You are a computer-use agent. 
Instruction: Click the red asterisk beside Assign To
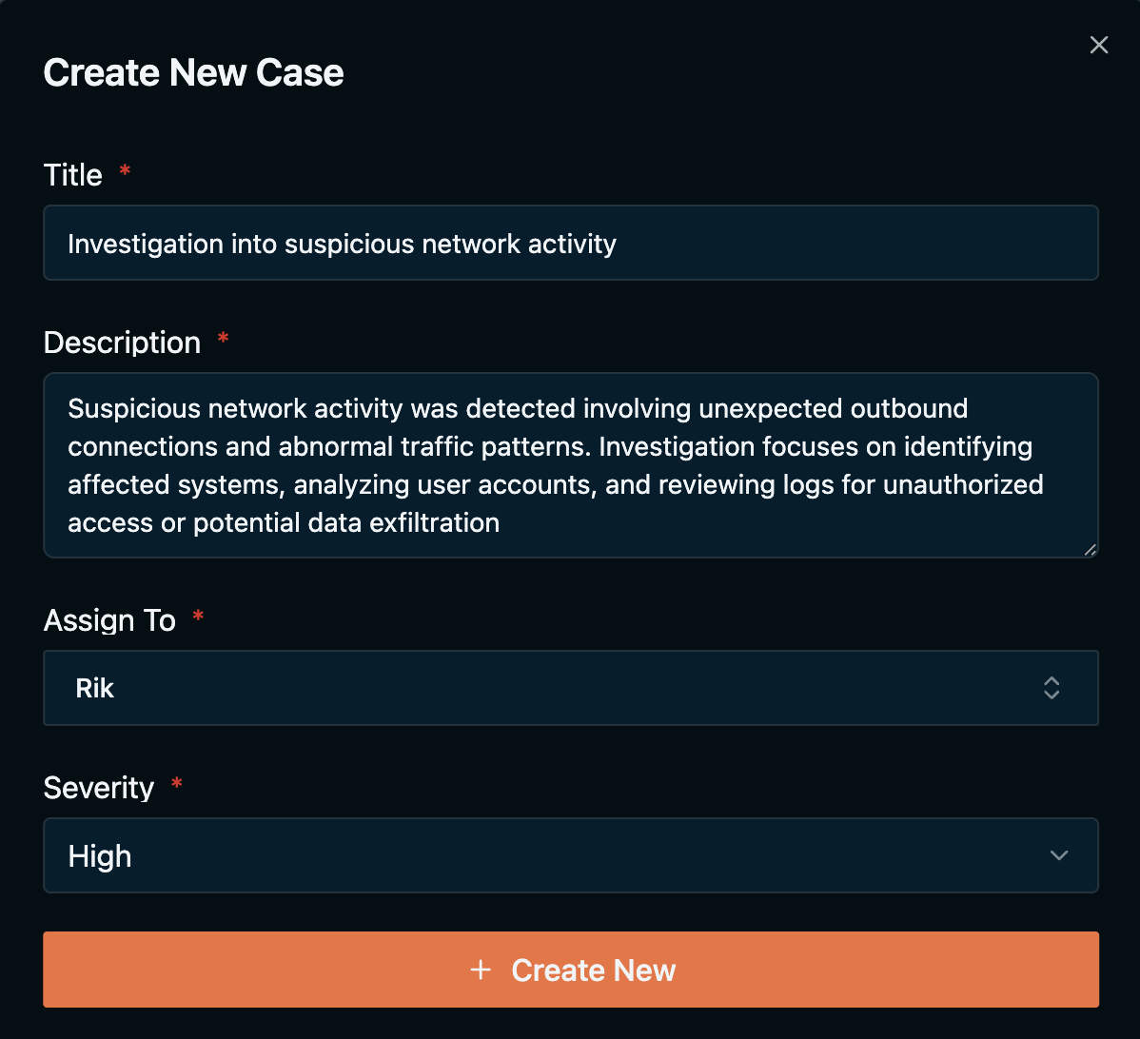tap(198, 618)
